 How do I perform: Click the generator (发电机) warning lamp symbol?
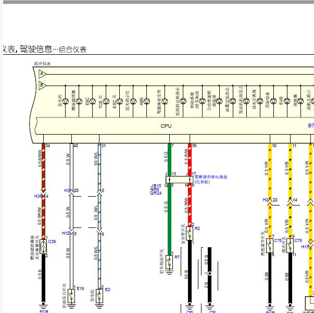66,101
